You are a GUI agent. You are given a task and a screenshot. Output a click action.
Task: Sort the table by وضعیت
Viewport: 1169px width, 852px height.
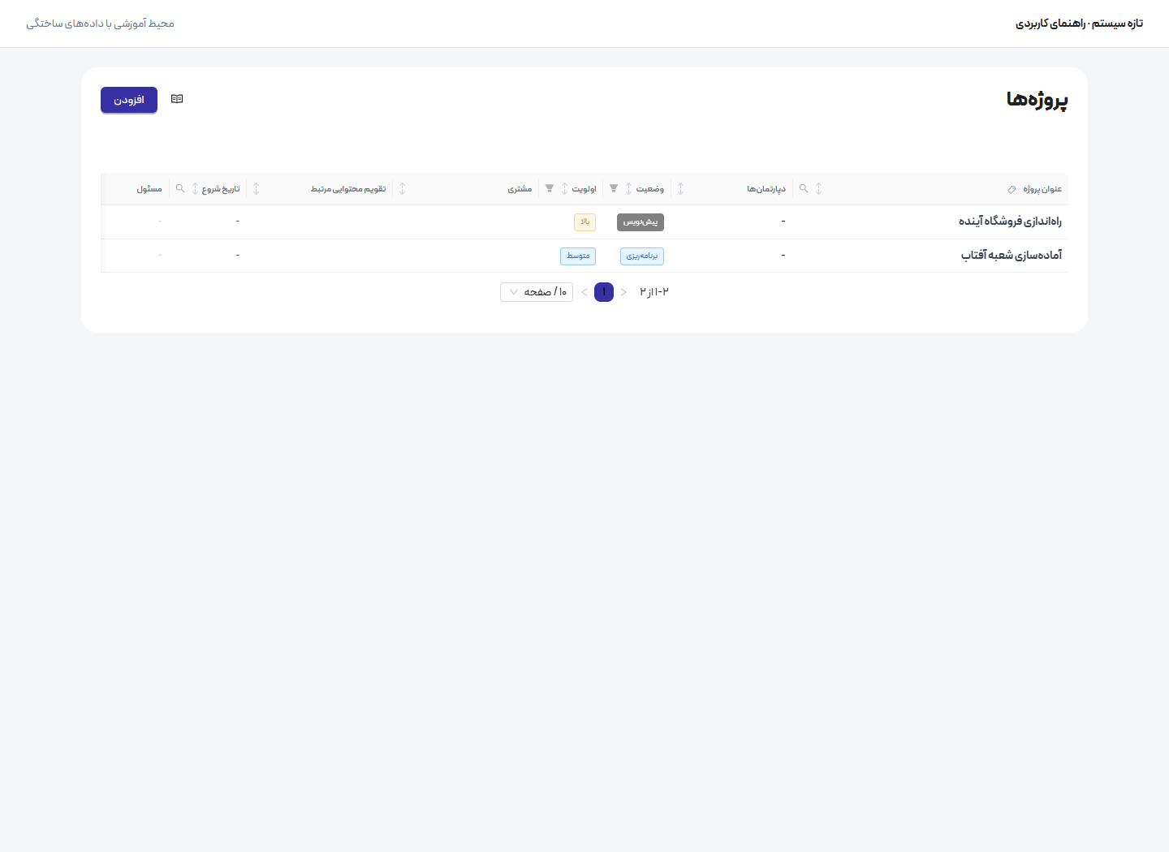pos(628,188)
